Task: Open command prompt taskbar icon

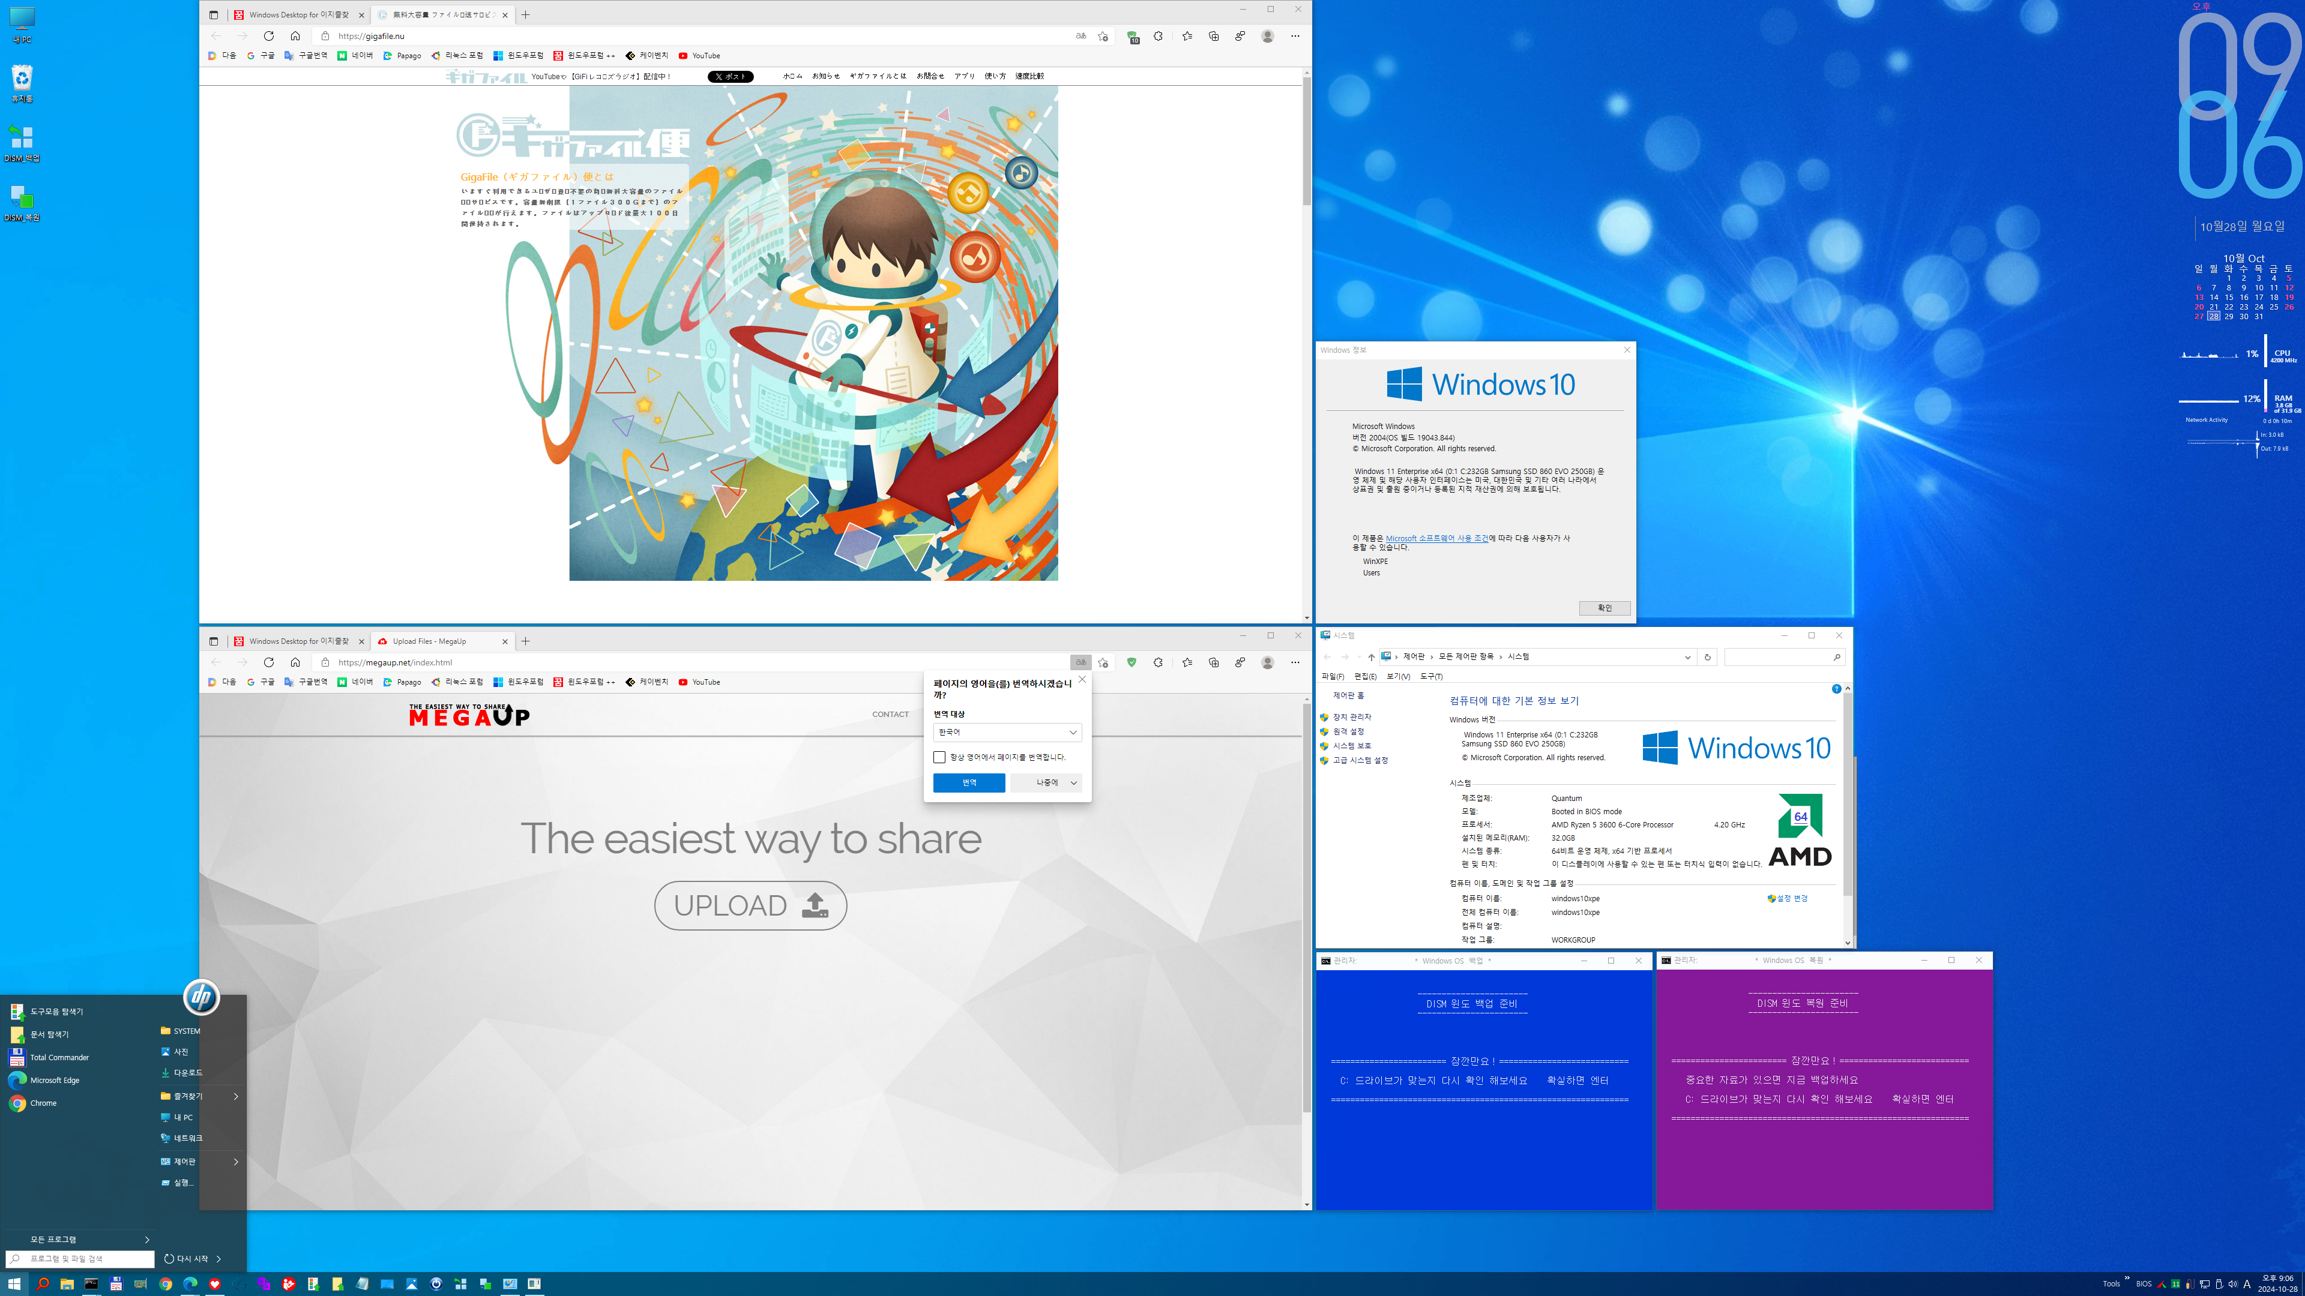Action: coord(91,1283)
